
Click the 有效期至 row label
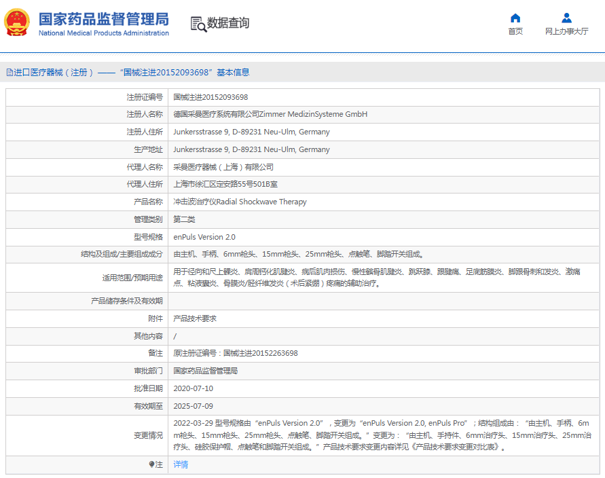(x=148, y=406)
